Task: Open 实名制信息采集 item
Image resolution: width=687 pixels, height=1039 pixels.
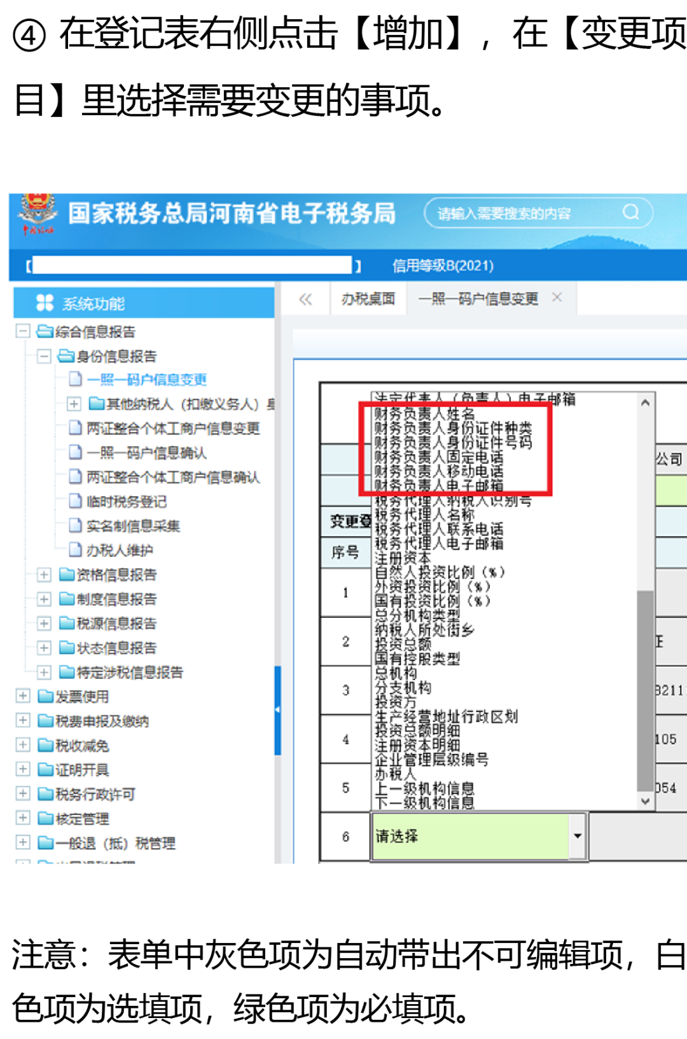Action: (133, 526)
